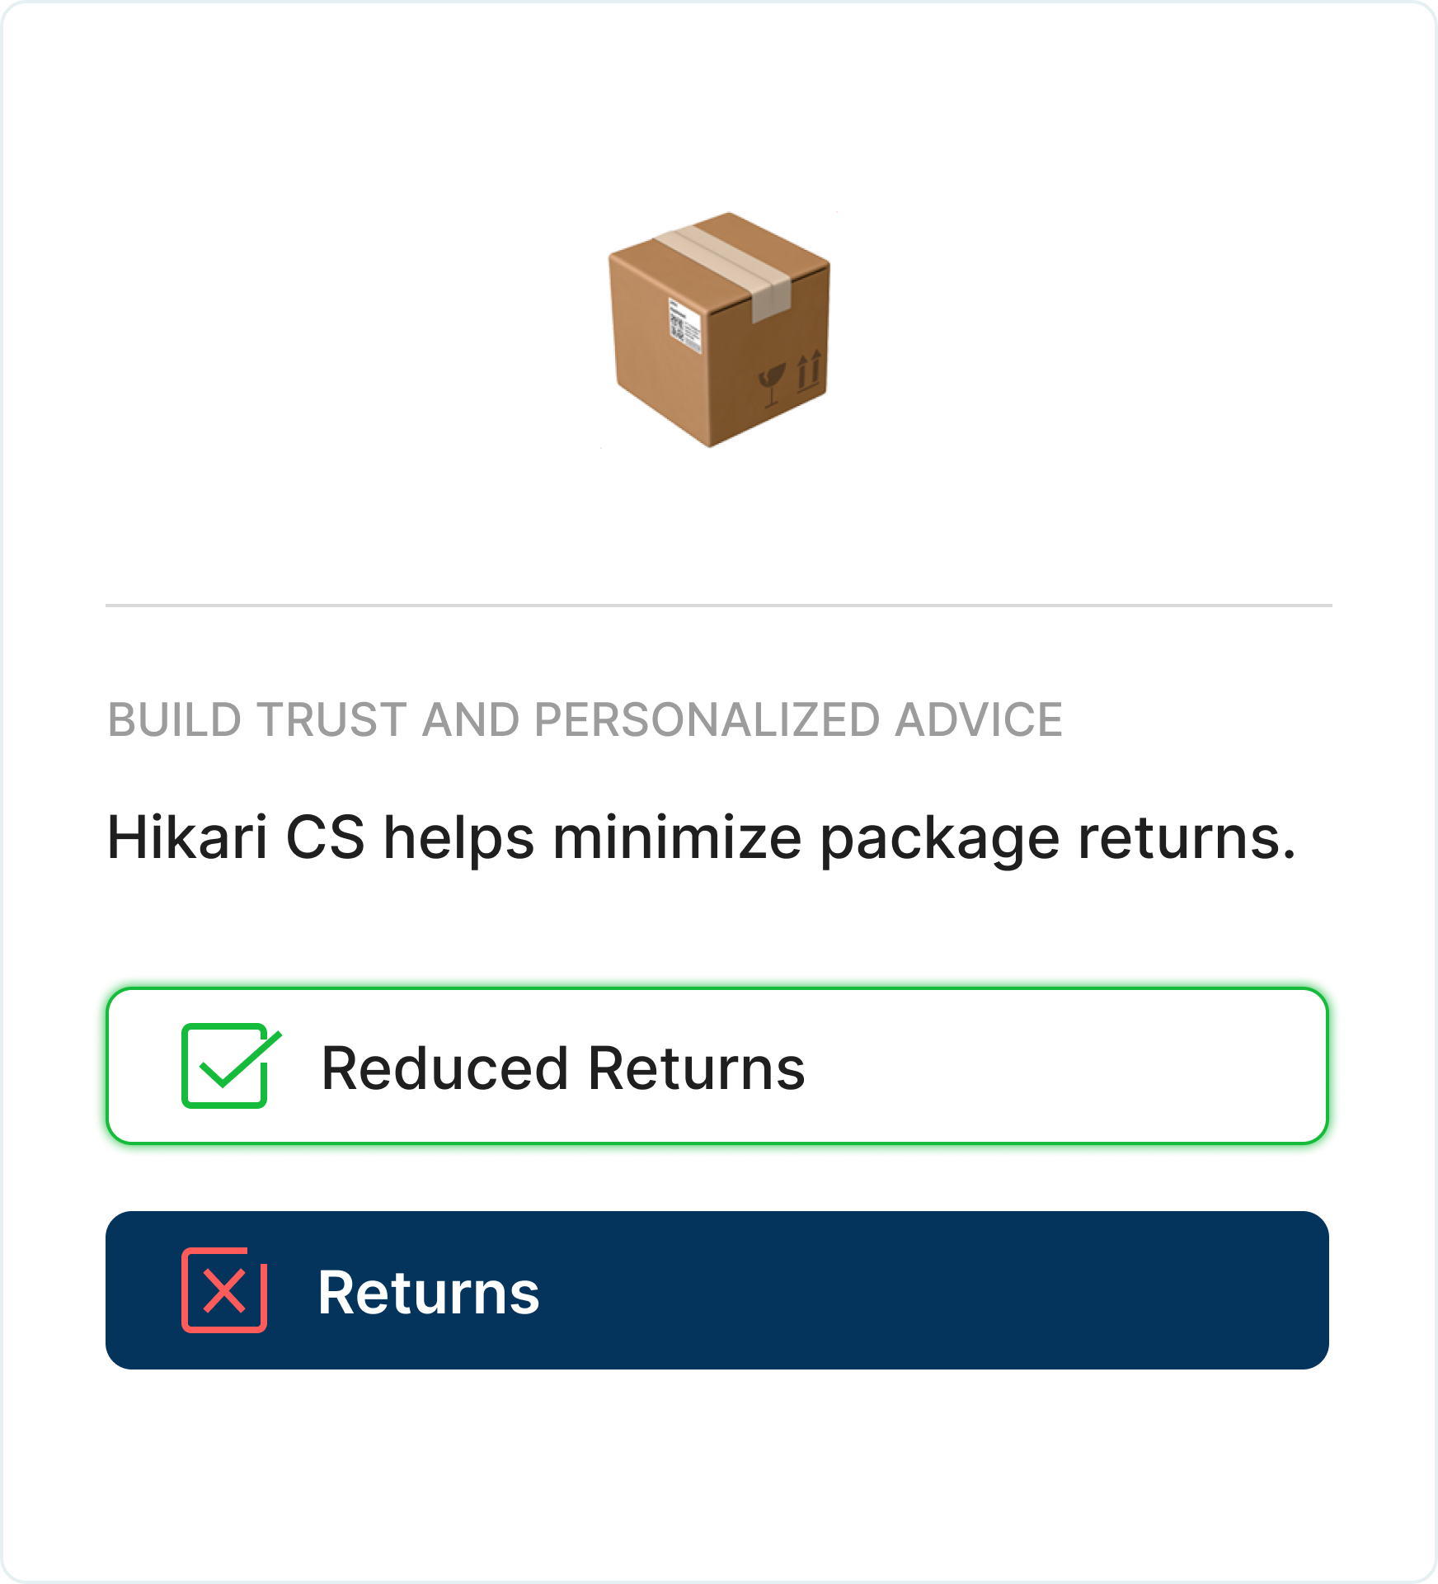
Task: Click the tape strip on the package
Action: pos(726,264)
